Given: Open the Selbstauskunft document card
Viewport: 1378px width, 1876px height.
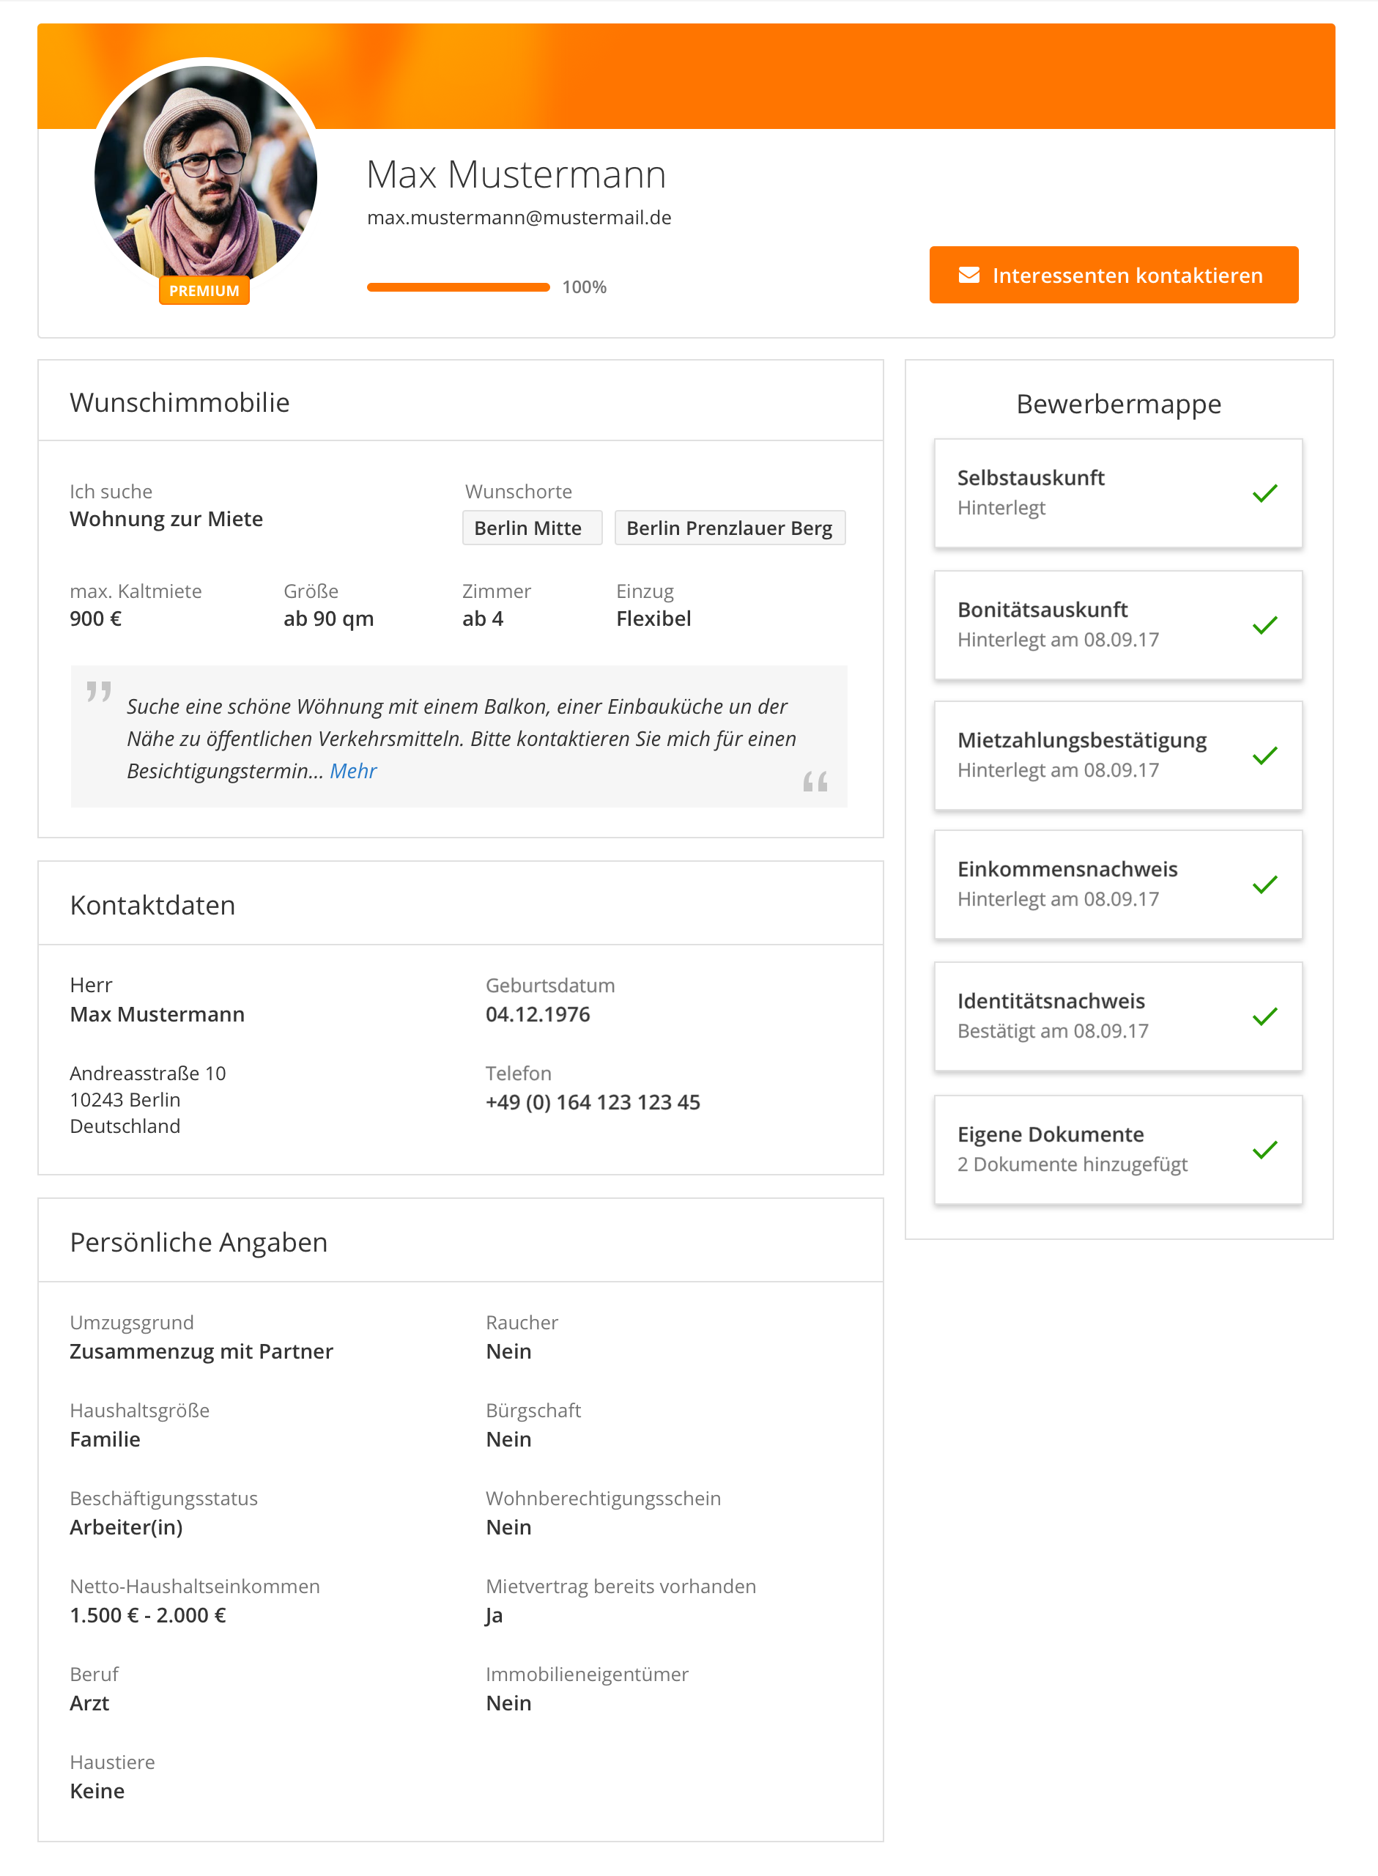Looking at the screenshot, I should click(1118, 493).
